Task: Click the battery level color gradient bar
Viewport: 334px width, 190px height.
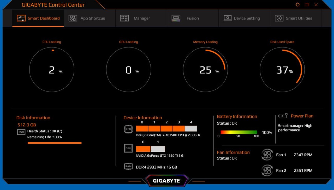Action: point(239,132)
